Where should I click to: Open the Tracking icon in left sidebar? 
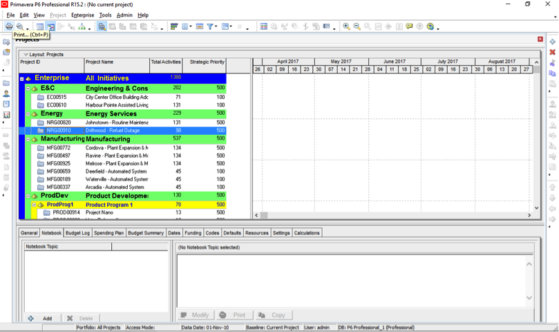pos(6,115)
